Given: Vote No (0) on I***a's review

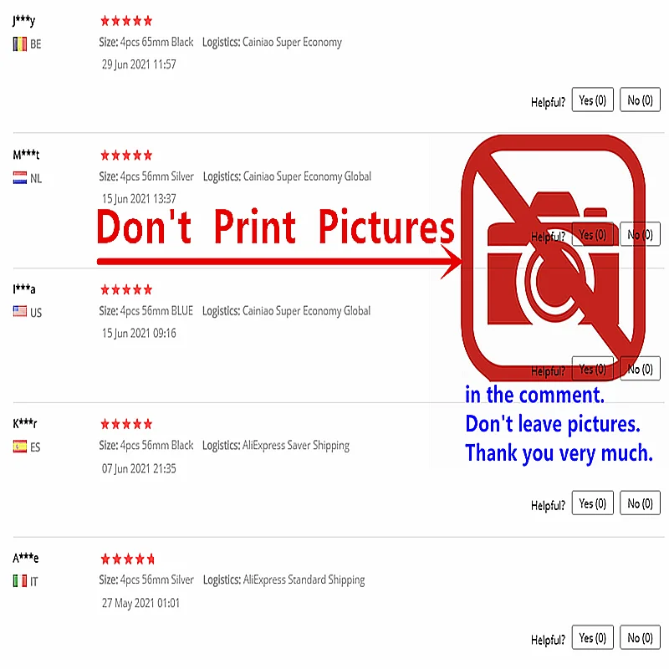Looking at the screenshot, I should pyautogui.click(x=640, y=369).
